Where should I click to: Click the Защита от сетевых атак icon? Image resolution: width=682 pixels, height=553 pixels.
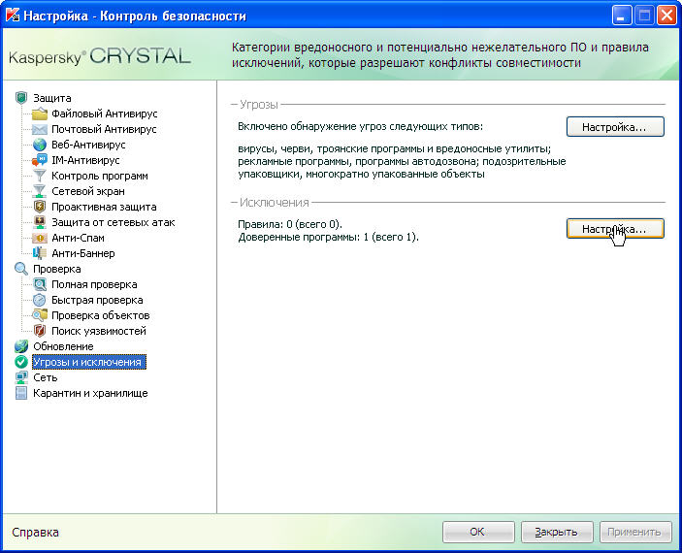40,222
